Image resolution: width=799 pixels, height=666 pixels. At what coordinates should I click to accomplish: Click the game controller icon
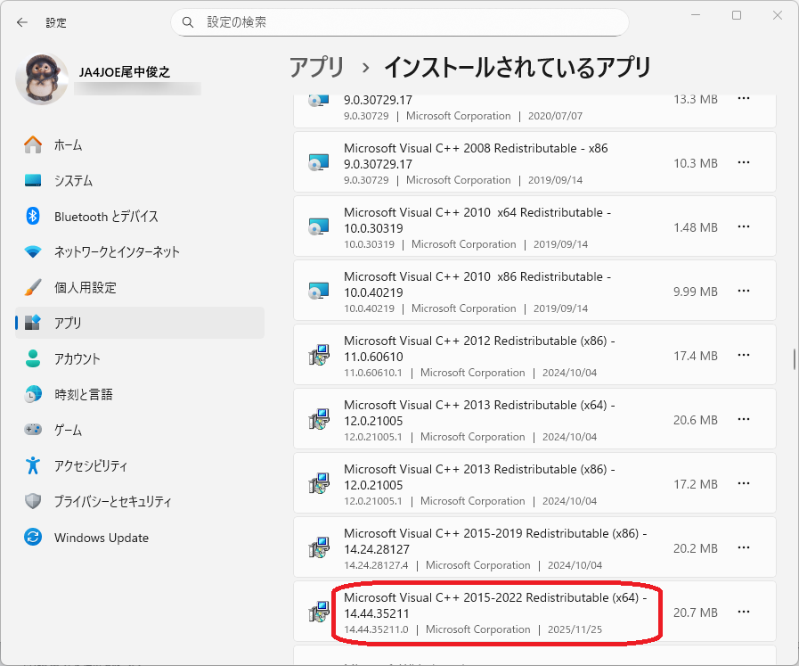click(x=33, y=430)
